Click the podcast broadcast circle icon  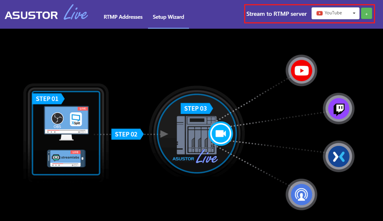302,194
